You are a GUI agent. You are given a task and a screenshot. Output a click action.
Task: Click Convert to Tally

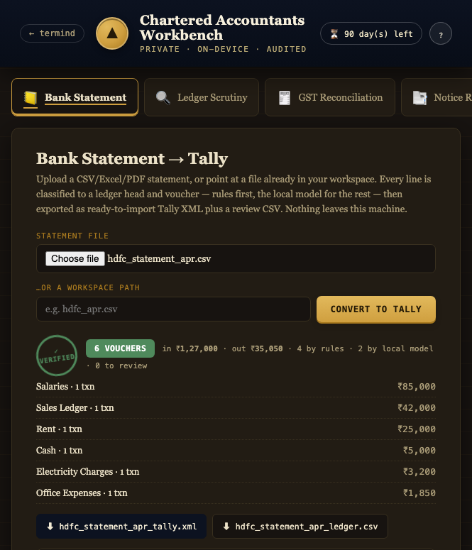[x=376, y=309]
